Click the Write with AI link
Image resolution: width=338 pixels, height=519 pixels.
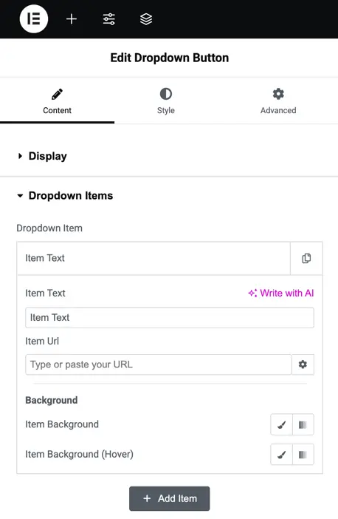pyautogui.click(x=281, y=293)
